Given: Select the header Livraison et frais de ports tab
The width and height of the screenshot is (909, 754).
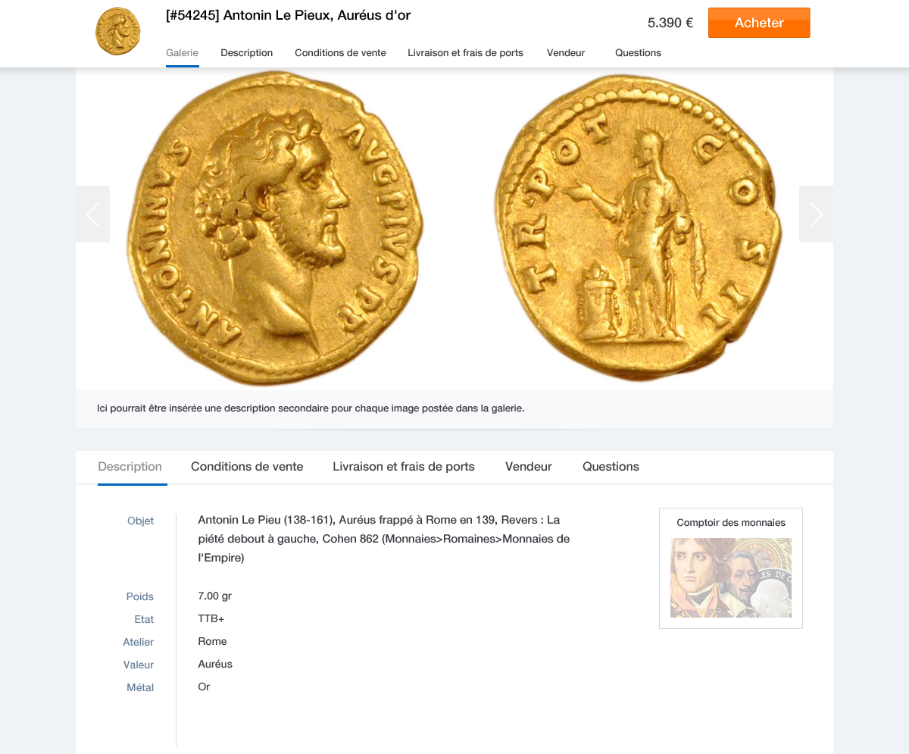Looking at the screenshot, I should [x=466, y=53].
